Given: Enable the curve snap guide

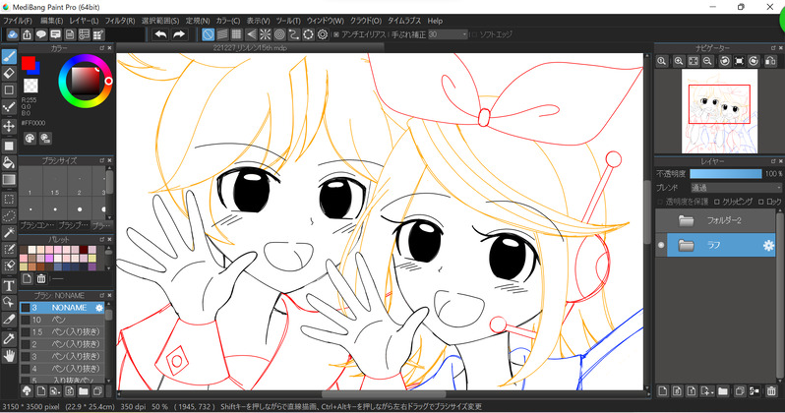Looking at the screenshot, I should 294,34.
